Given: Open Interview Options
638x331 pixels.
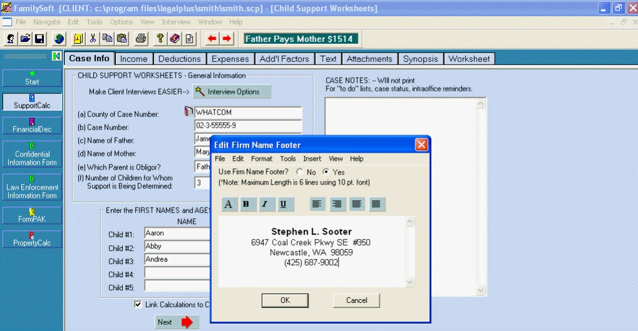Looking at the screenshot, I should (232, 92).
